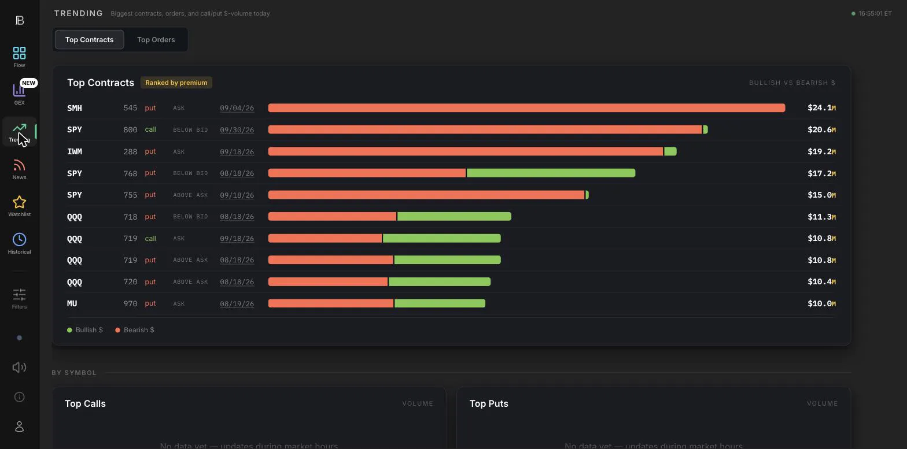Click the 09/04/26 expiration date
Image resolution: width=907 pixels, height=449 pixels.
(x=237, y=108)
